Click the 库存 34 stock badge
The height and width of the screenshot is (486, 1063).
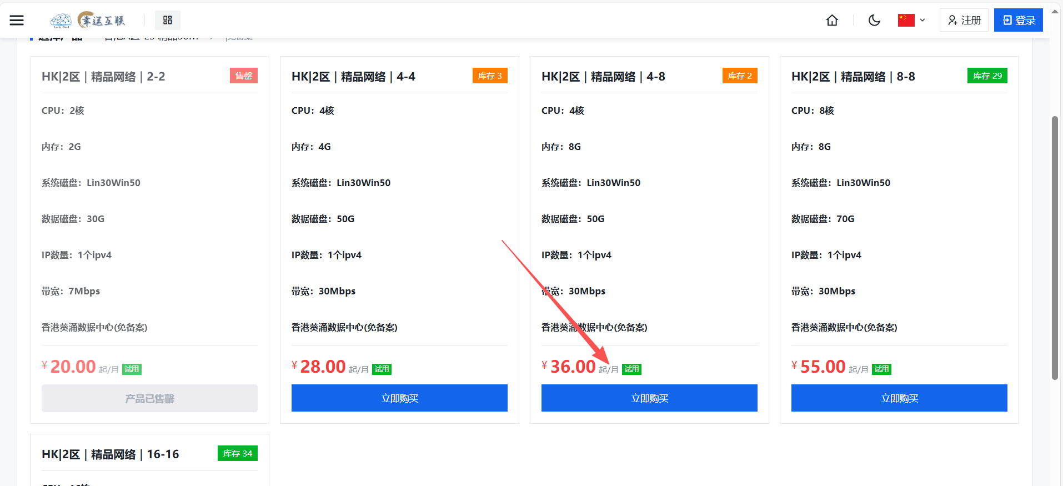point(237,454)
